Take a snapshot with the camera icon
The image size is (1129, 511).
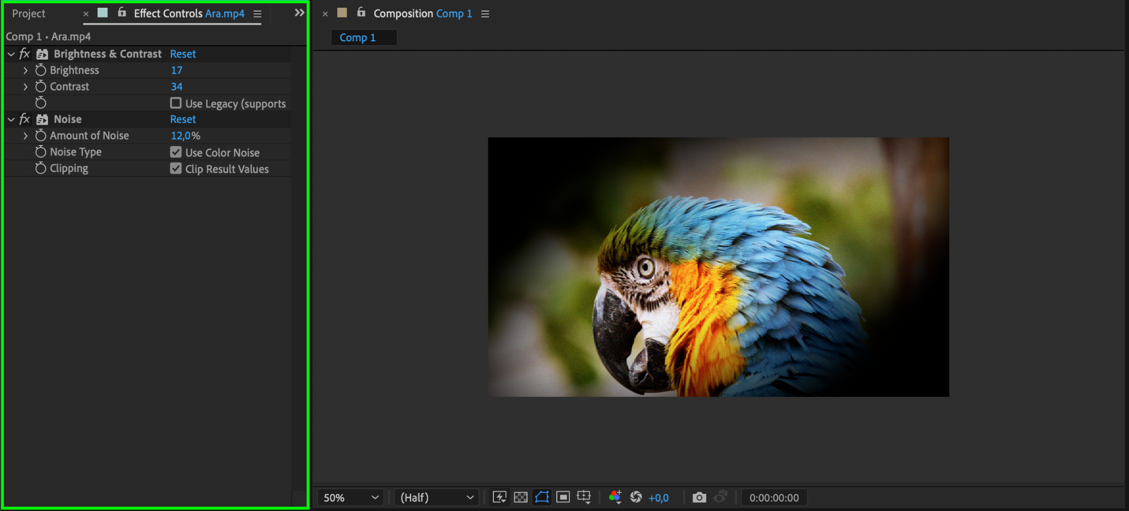click(699, 497)
